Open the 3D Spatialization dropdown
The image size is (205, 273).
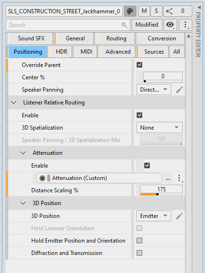tap(160, 128)
